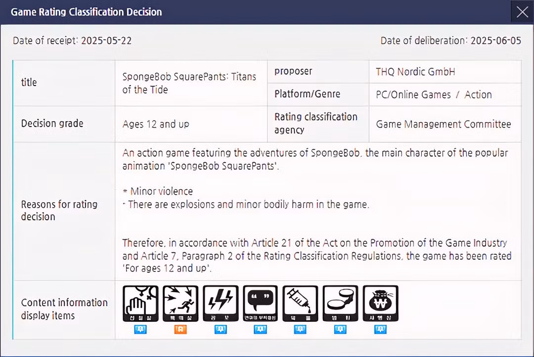Click the orange badge under the violence icon
The height and width of the screenshot is (357, 534).
[180, 329]
